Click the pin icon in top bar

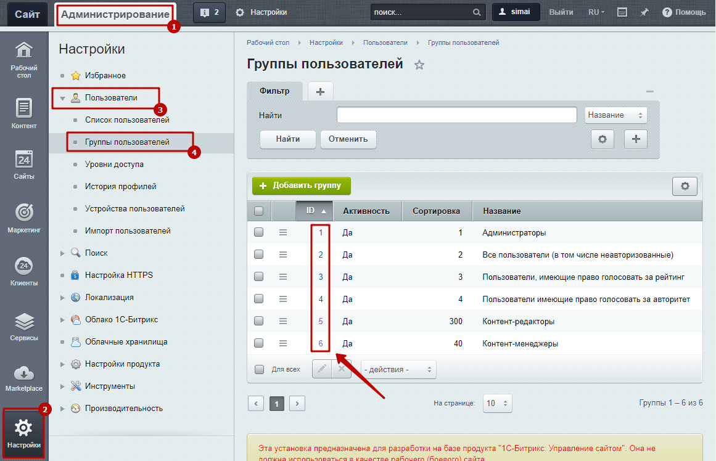click(644, 12)
